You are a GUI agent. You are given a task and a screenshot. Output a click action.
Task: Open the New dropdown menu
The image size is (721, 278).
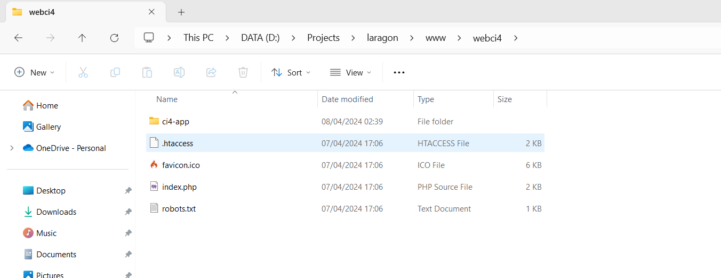pos(34,72)
